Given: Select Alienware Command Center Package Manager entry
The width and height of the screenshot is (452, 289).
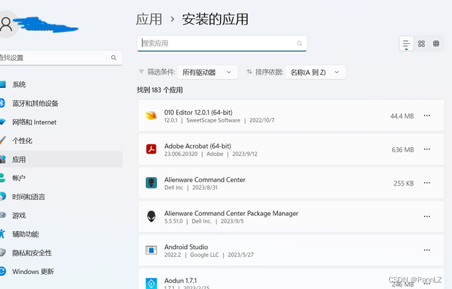Looking at the screenshot, I should [291, 216].
